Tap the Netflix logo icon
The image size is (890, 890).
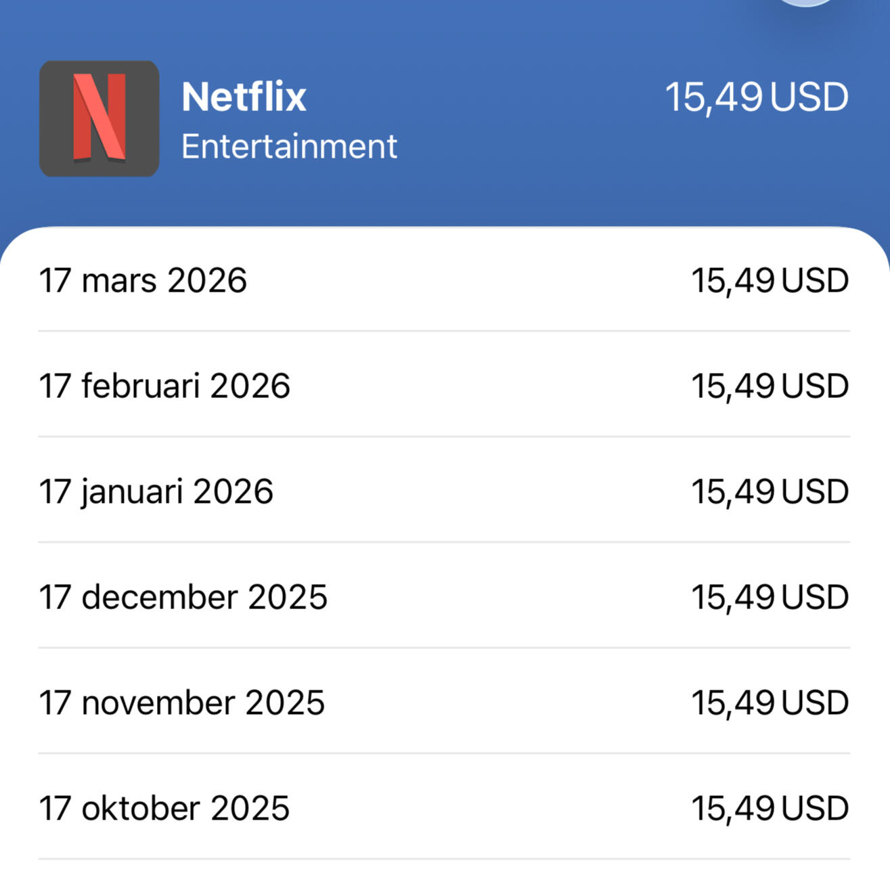99,118
